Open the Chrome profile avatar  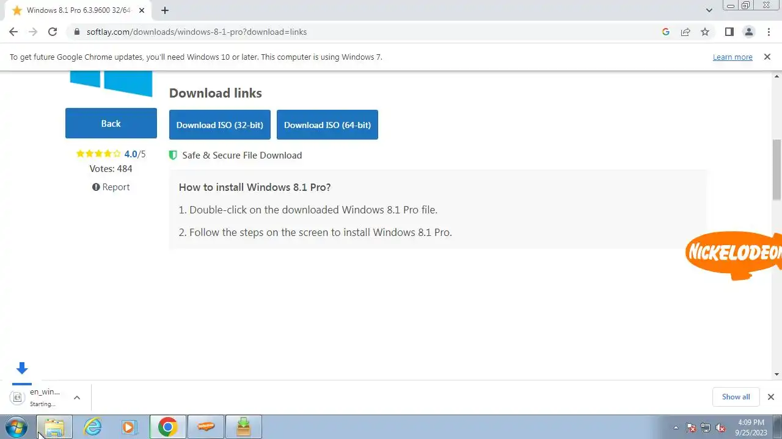[x=748, y=32]
